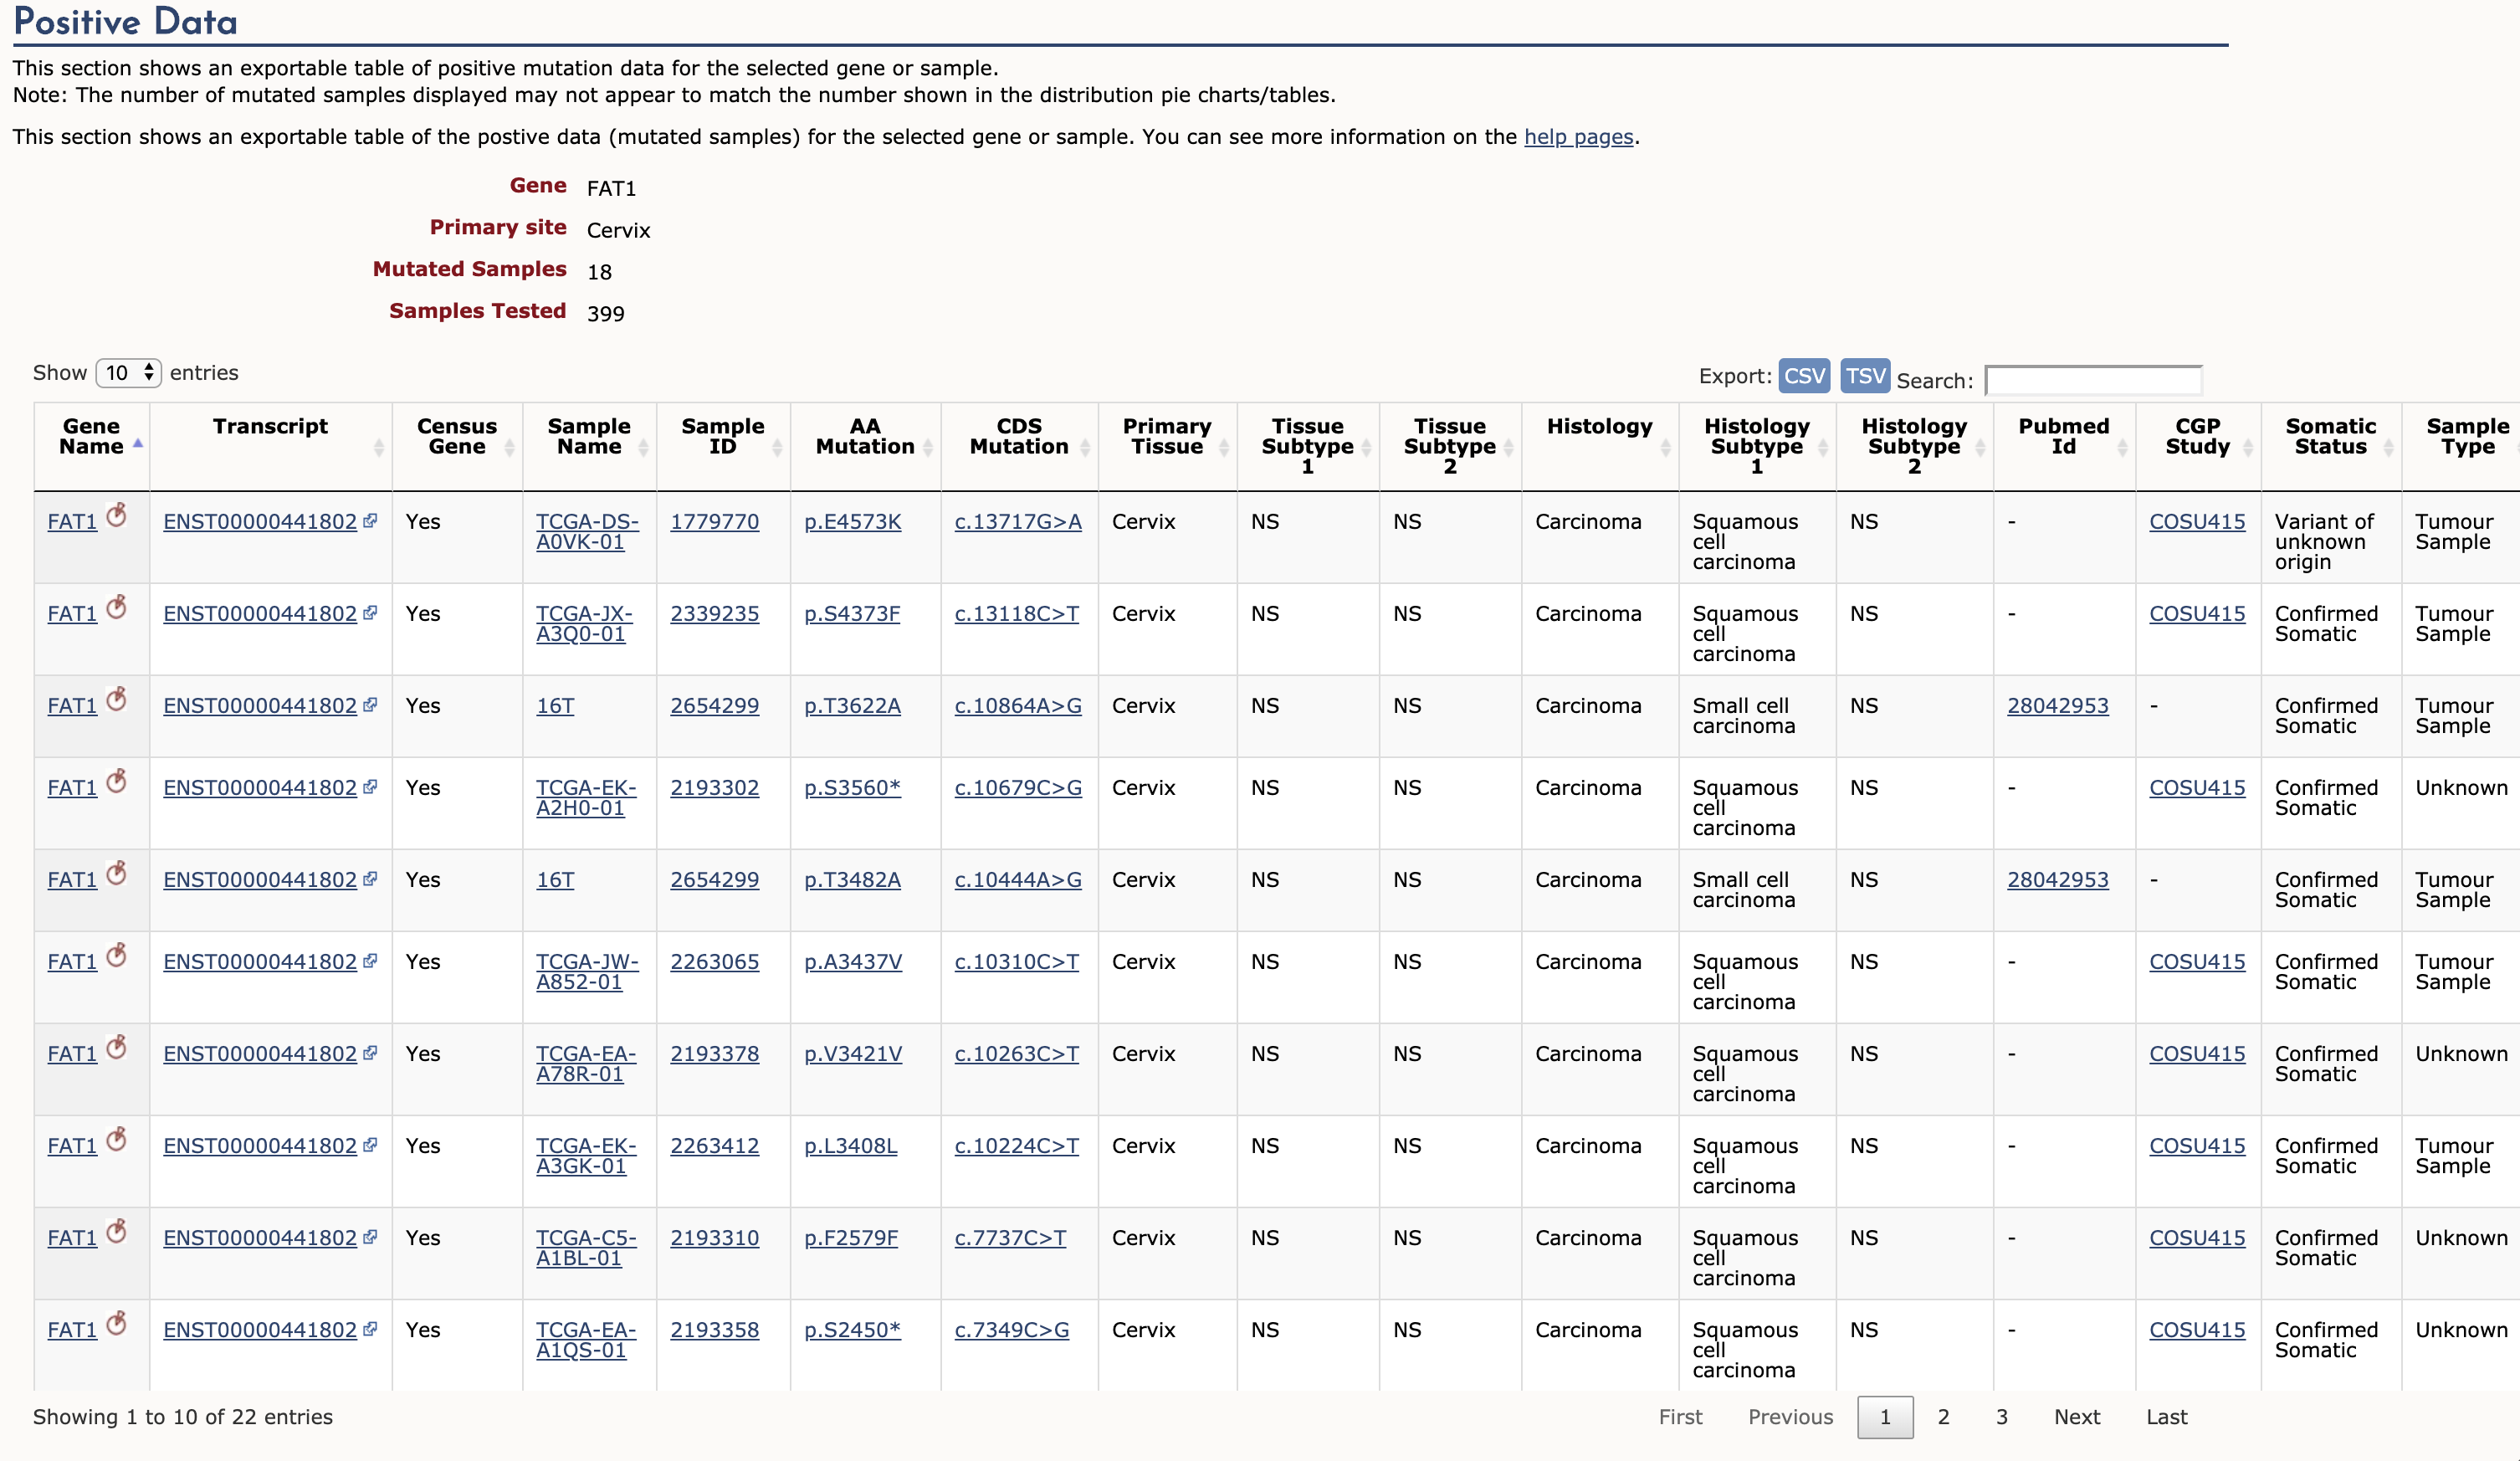Viewport: 2520px width, 1461px height.
Task: Click census icon beside FAT1 in p.A3437V row
Action: point(116,955)
